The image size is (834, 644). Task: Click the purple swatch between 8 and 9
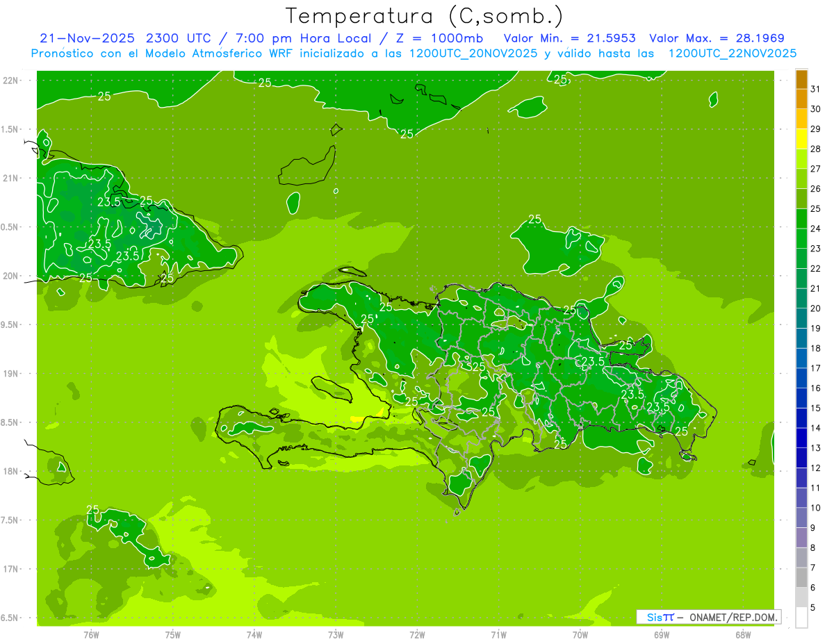click(x=801, y=537)
